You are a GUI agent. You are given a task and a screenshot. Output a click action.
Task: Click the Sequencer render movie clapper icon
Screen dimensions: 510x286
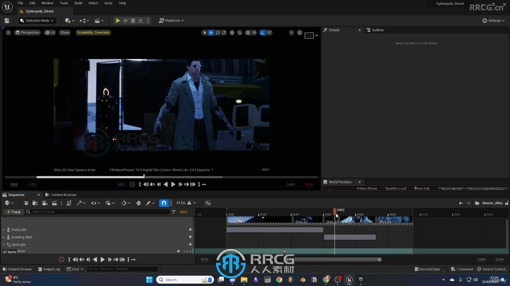(54, 203)
